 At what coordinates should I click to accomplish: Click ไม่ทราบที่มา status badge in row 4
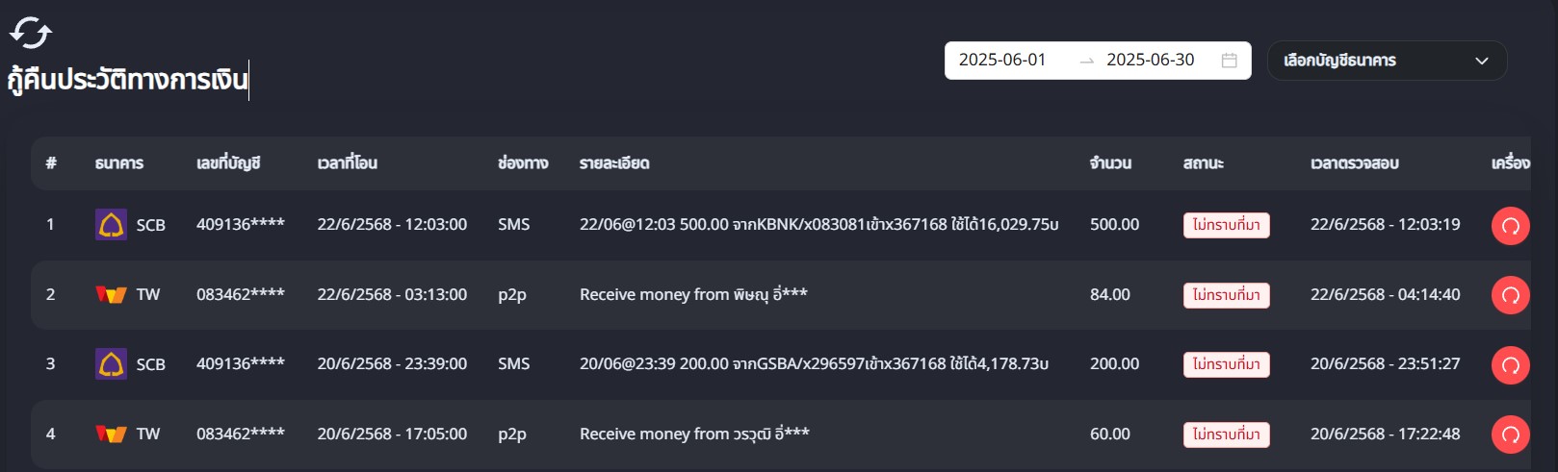tap(1226, 435)
